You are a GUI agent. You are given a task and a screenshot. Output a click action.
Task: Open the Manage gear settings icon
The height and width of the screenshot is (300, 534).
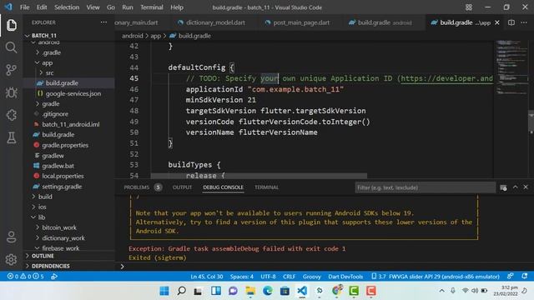11,259
